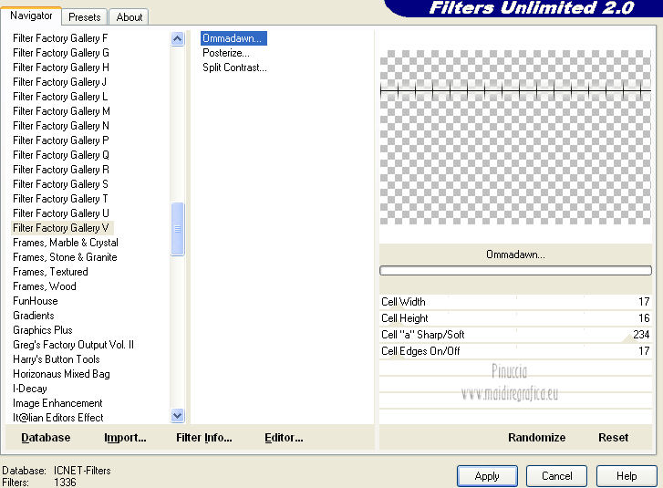Select It@lian Editors Effect category

pos(58,418)
